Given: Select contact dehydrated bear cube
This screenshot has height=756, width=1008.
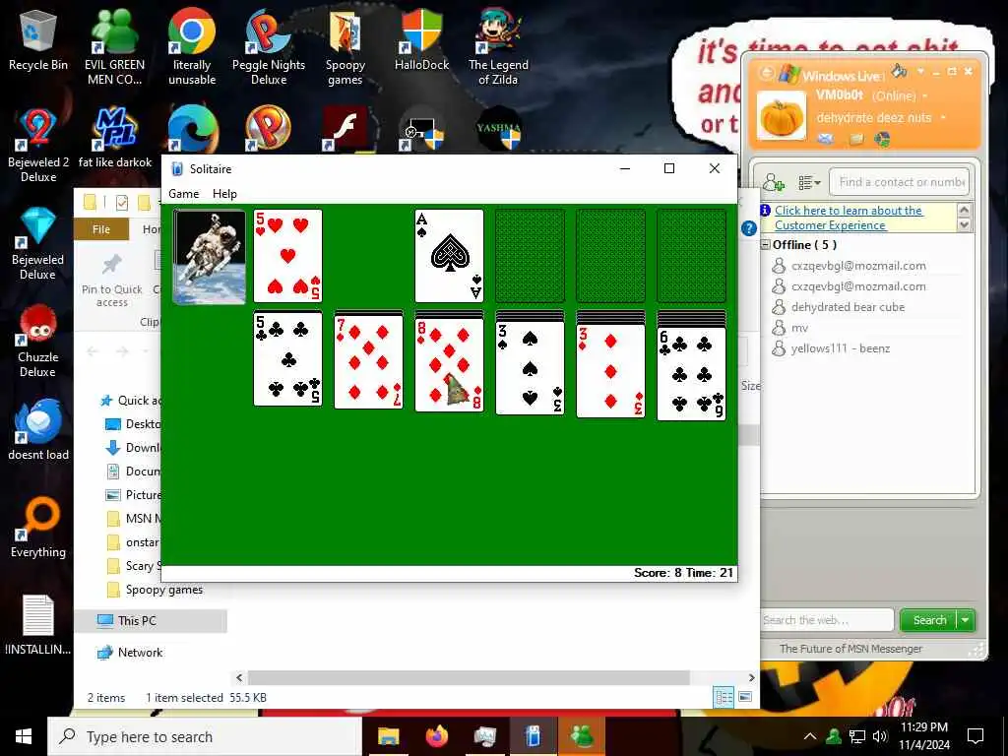Looking at the screenshot, I should (x=848, y=307).
